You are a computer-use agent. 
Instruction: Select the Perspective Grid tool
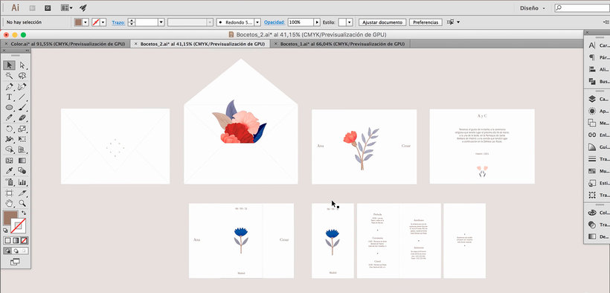pyautogui.click(x=22, y=149)
